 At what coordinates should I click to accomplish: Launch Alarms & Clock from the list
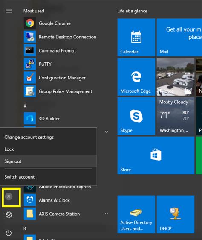[x=54, y=200]
